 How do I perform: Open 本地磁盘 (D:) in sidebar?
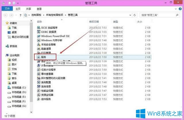point(17,92)
